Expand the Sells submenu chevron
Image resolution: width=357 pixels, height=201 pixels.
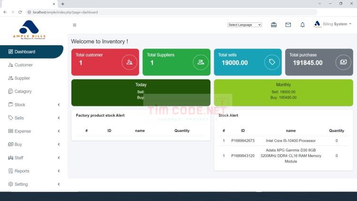[x=59, y=118]
